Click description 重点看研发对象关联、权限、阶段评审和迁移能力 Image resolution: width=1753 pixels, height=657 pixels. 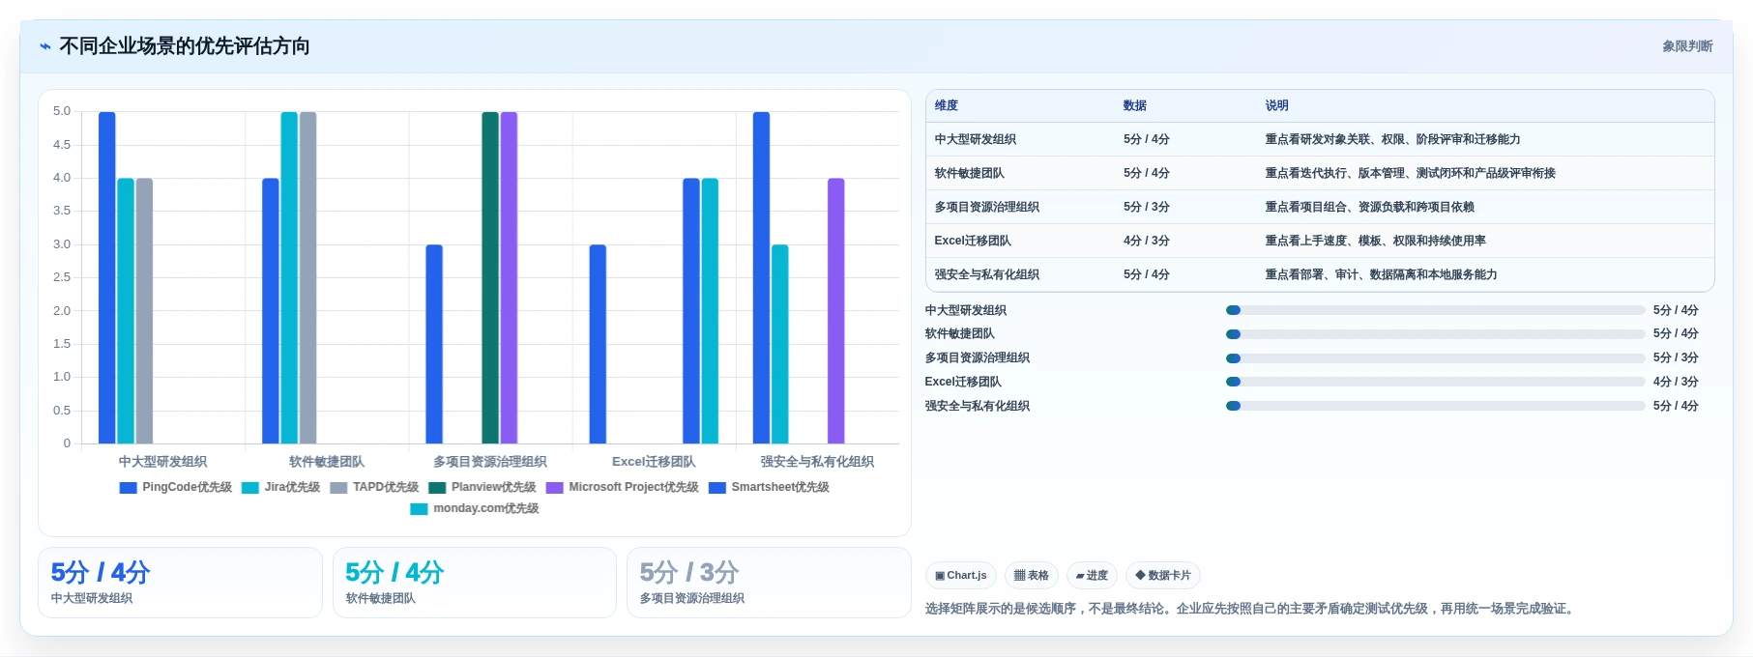[x=1392, y=140]
